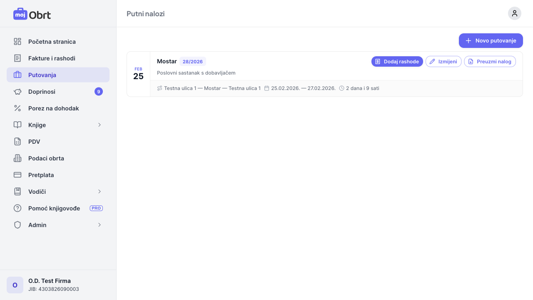The width and height of the screenshot is (533, 300).
Task: Open user profile avatar icon
Action: (514, 13)
